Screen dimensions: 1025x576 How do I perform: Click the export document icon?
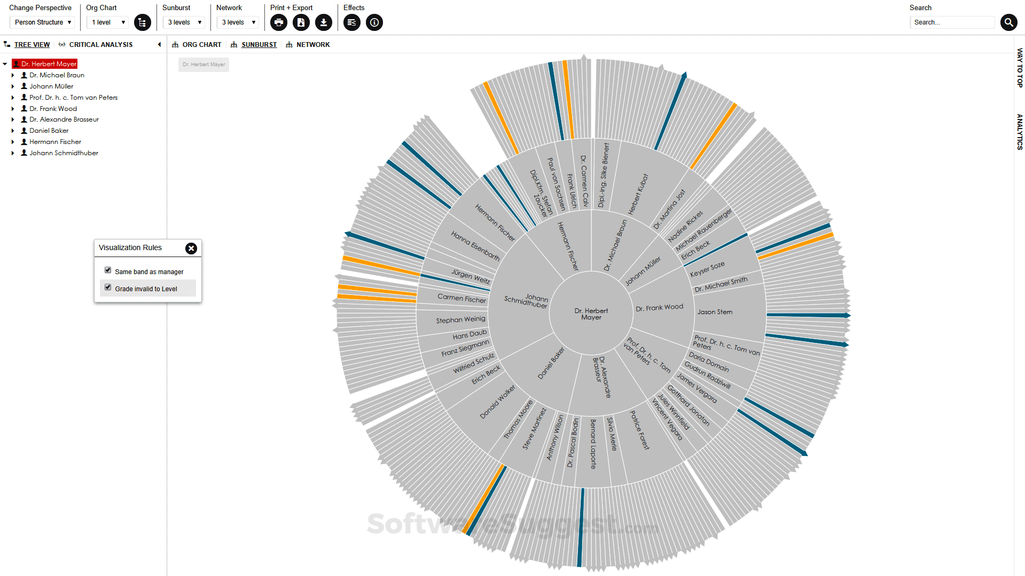[301, 22]
